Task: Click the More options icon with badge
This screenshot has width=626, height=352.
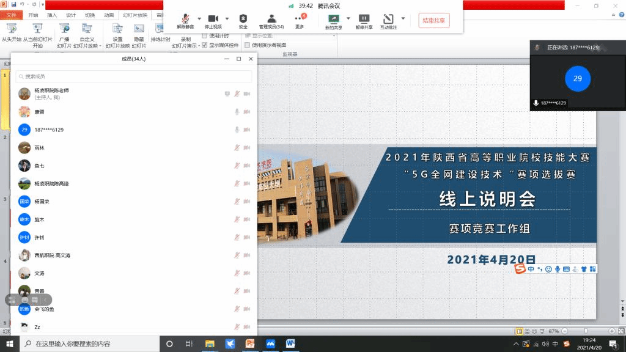Action: pos(299,19)
